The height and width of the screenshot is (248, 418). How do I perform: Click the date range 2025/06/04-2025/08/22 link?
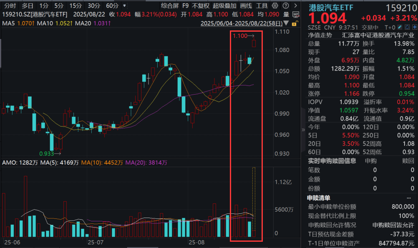242,23
